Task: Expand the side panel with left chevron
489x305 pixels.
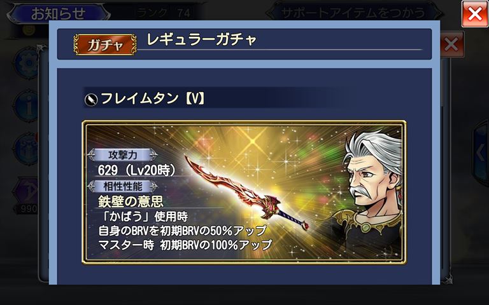Action: [x=482, y=153]
